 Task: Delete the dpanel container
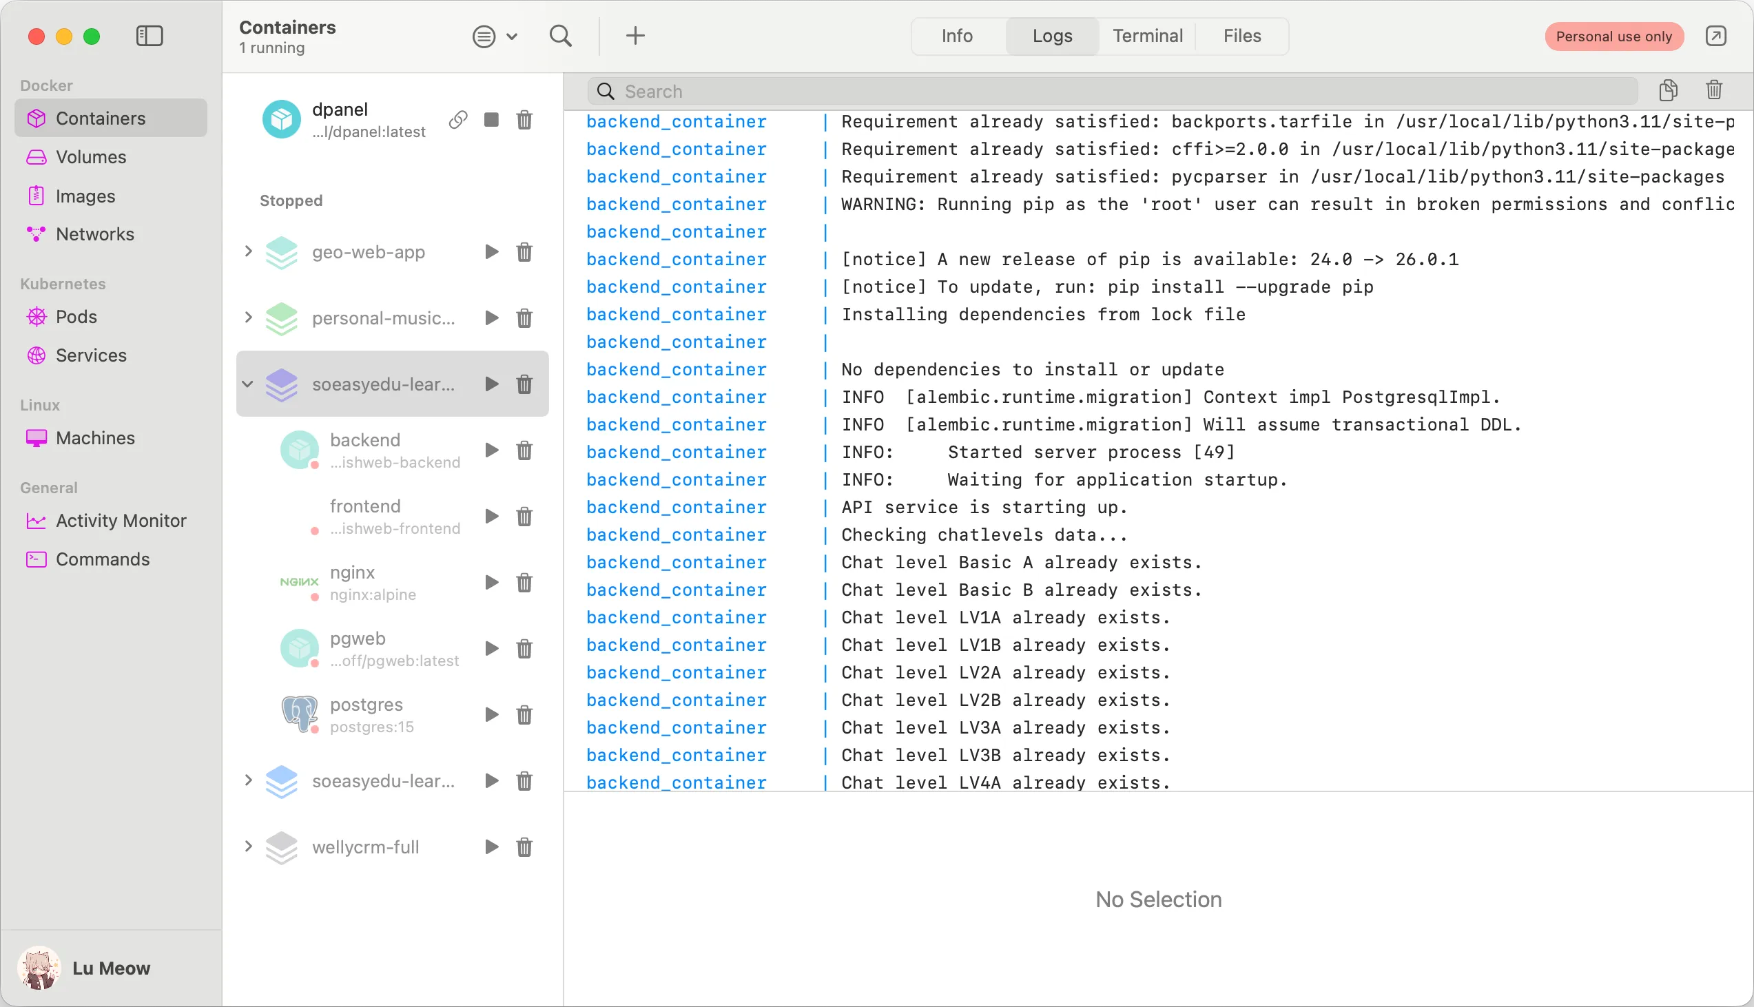(x=524, y=120)
